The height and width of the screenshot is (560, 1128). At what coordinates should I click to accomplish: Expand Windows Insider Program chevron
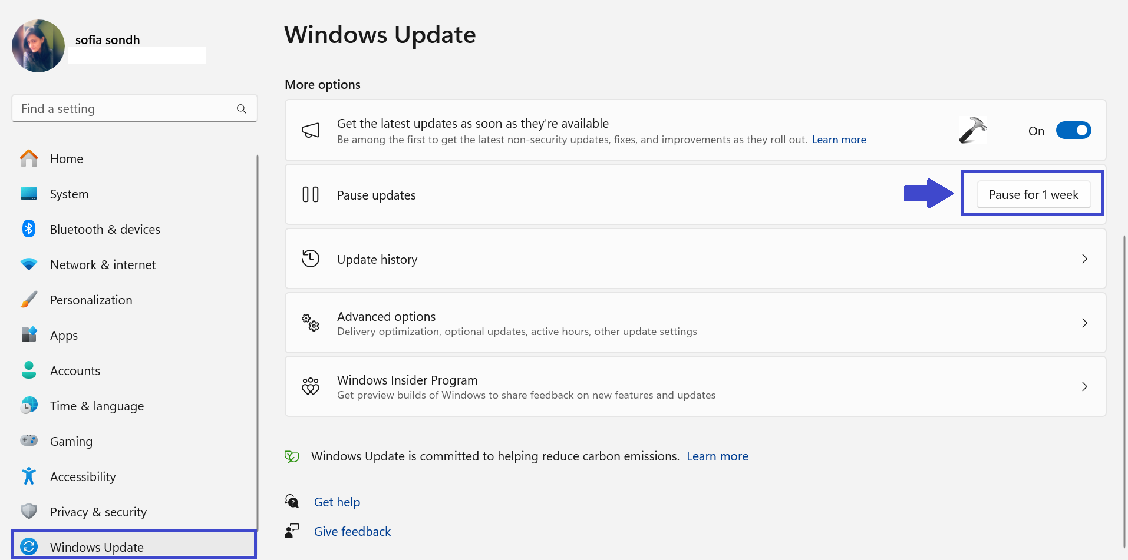point(1084,386)
